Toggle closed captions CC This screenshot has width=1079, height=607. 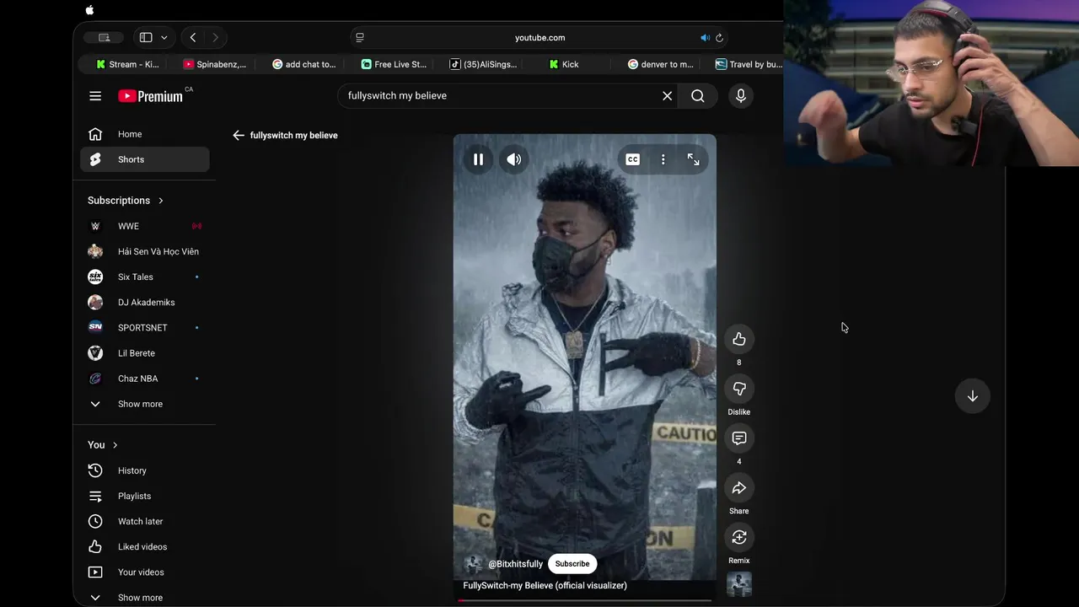coord(632,159)
